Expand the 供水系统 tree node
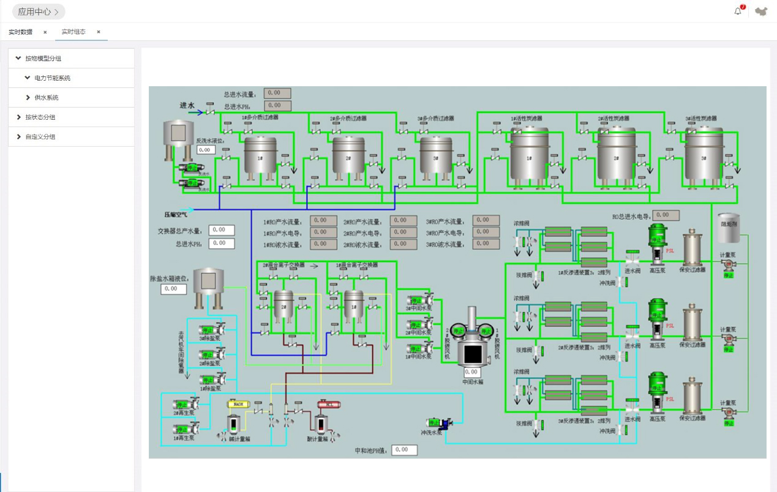Viewport: 777px width, 492px height. (x=28, y=98)
